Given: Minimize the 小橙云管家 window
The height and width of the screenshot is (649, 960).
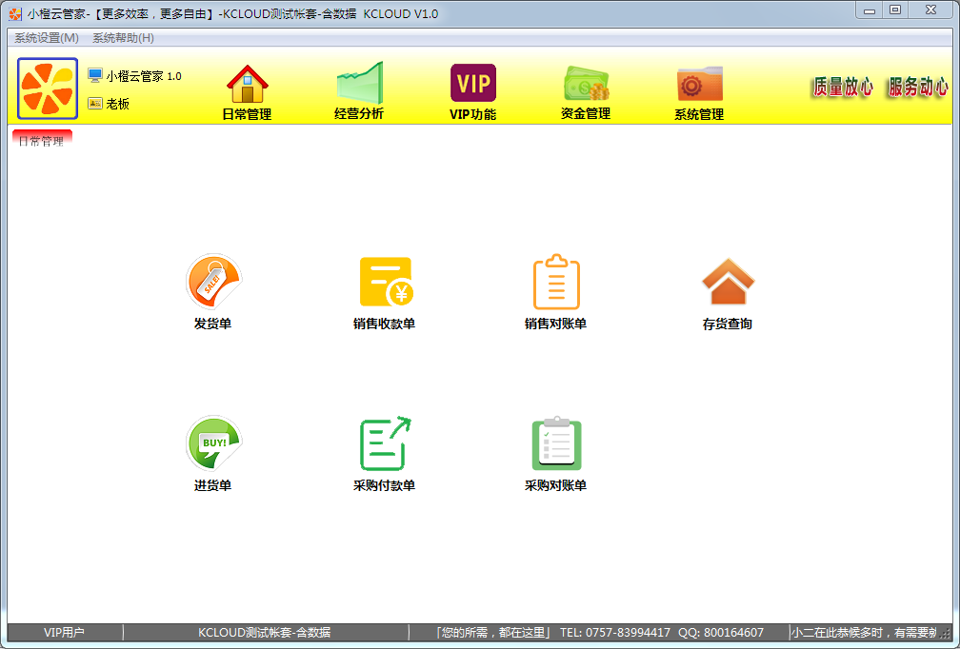Looking at the screenshot, I should point(870,10).
